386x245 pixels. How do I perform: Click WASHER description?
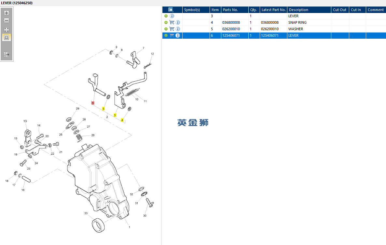point(296,29)
